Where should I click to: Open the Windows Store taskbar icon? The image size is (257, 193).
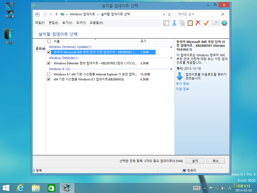[x=51, y=188]
